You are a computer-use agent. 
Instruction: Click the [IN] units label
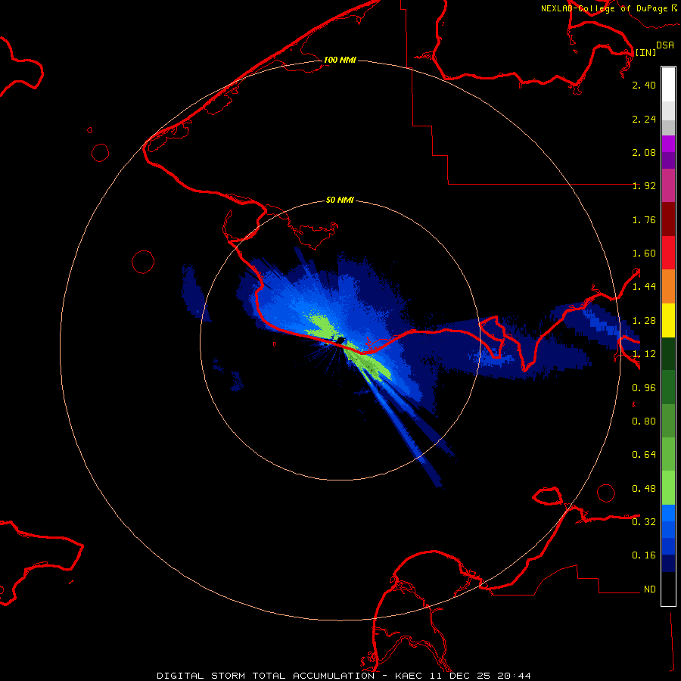pos(645,52)
